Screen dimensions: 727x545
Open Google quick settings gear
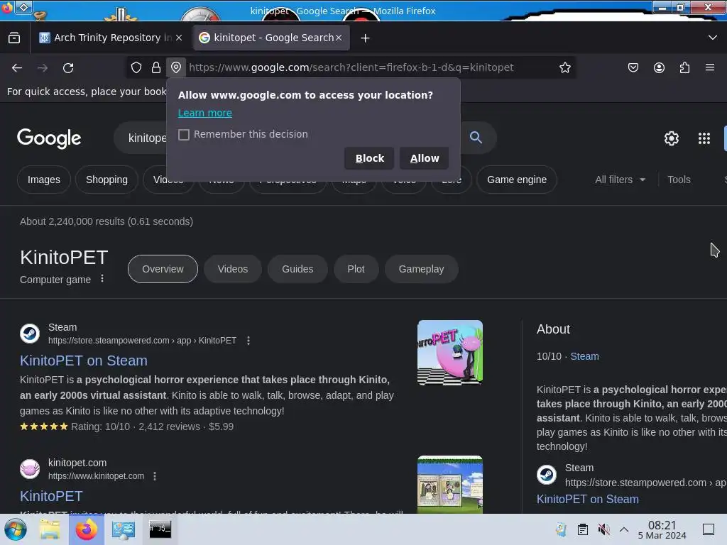coord(672,138)
